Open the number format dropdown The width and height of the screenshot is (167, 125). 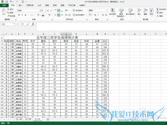(x=107, y=10)
